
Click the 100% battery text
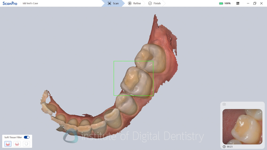point(227,3)
